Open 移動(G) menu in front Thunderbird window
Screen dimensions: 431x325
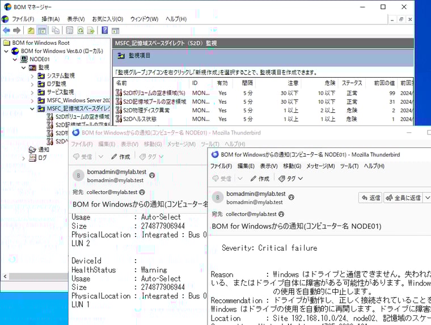[x=292, y=166]
